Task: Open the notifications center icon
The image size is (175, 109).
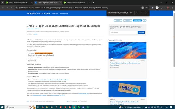Action: [x=171, y=107]
